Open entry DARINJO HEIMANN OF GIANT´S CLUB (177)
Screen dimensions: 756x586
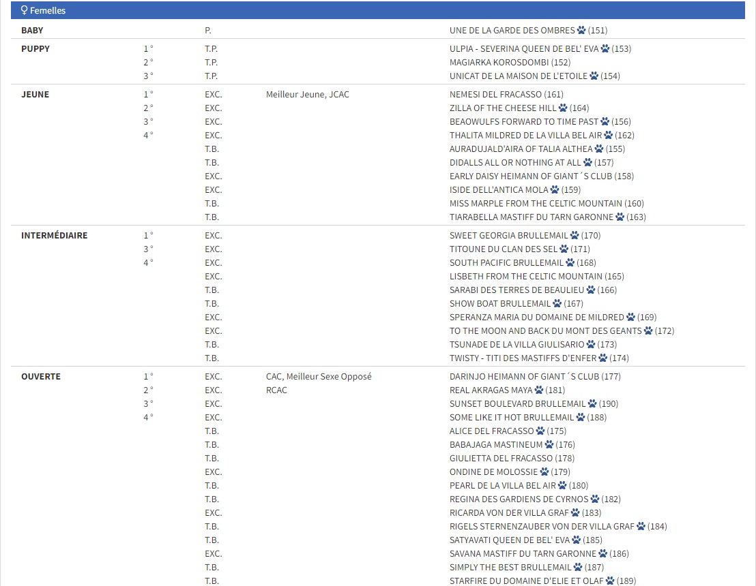(x=535, y=377)
